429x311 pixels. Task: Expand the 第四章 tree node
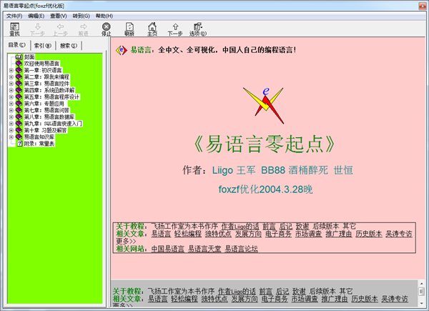11,90
